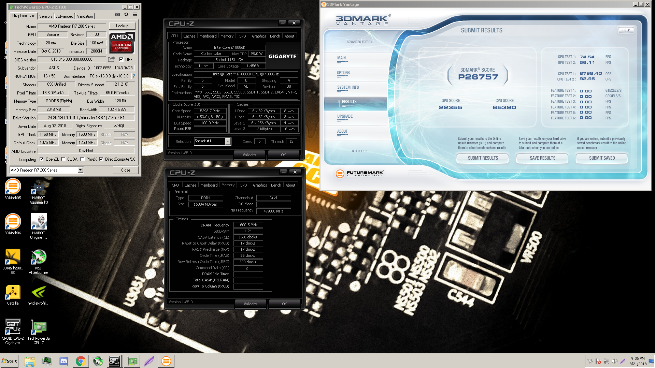
Task: Click the GPU-Z Close button
Action: [126, 170]
